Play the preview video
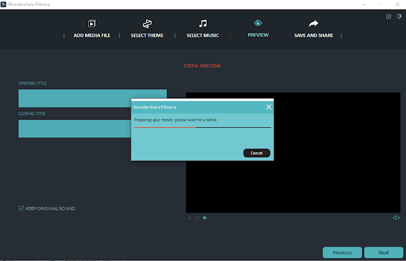Image resolution: width=406 pixels, height=261 pixels. tap(190, 218)
